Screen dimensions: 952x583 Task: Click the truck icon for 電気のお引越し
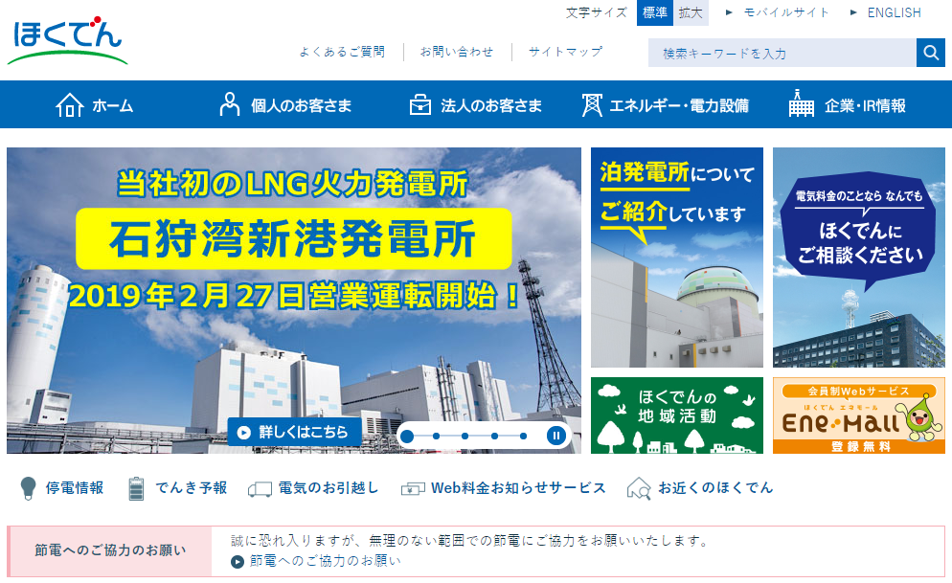click(260, 489)
